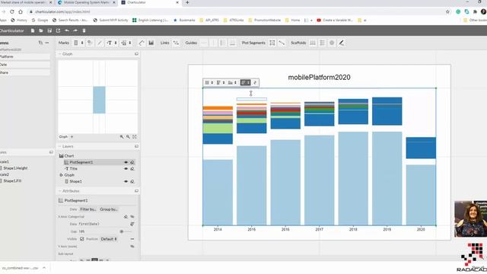Select the custom curve scaffold icon
This screenshot has width=487, height=274.
(342, 43)
